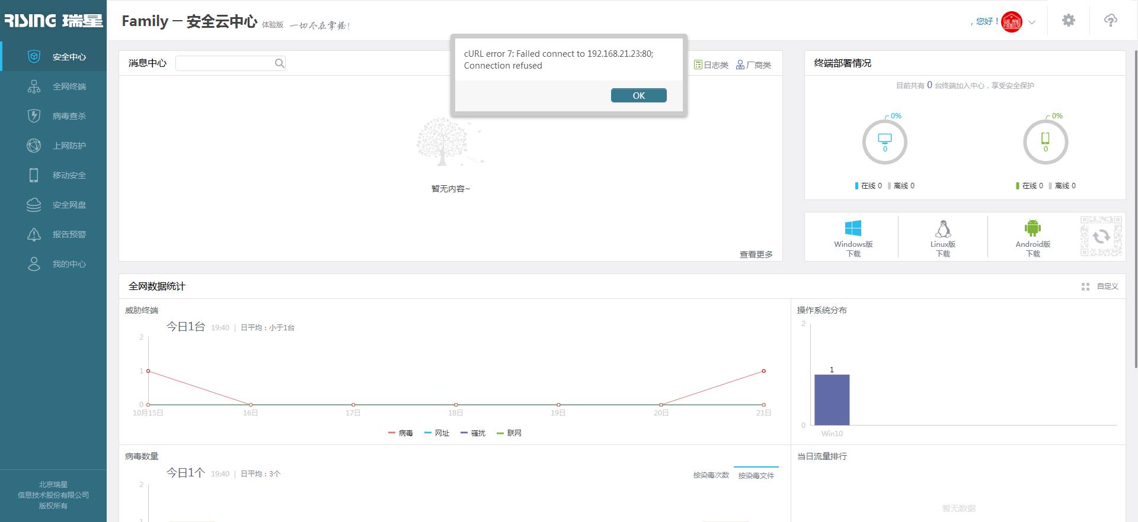Screen dimensions: 1138x522
Task: Toggle the 骚扰 series in the chart legend
Action: [x=473, y=433]
